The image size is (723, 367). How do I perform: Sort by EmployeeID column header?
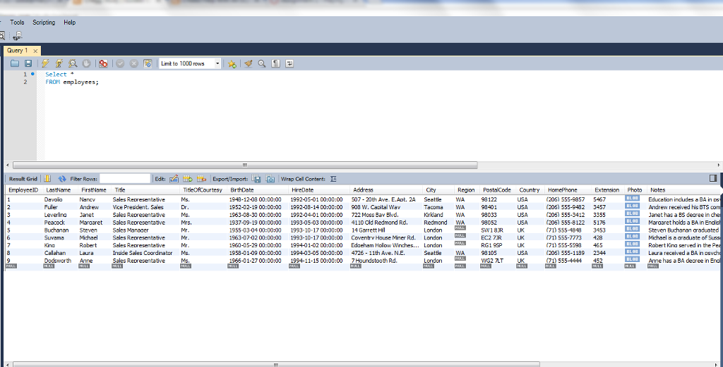24,190
